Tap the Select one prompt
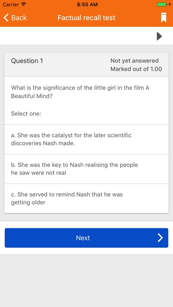Image resolution: width=173 pixels, height=307 pixels. pos(26,113)
